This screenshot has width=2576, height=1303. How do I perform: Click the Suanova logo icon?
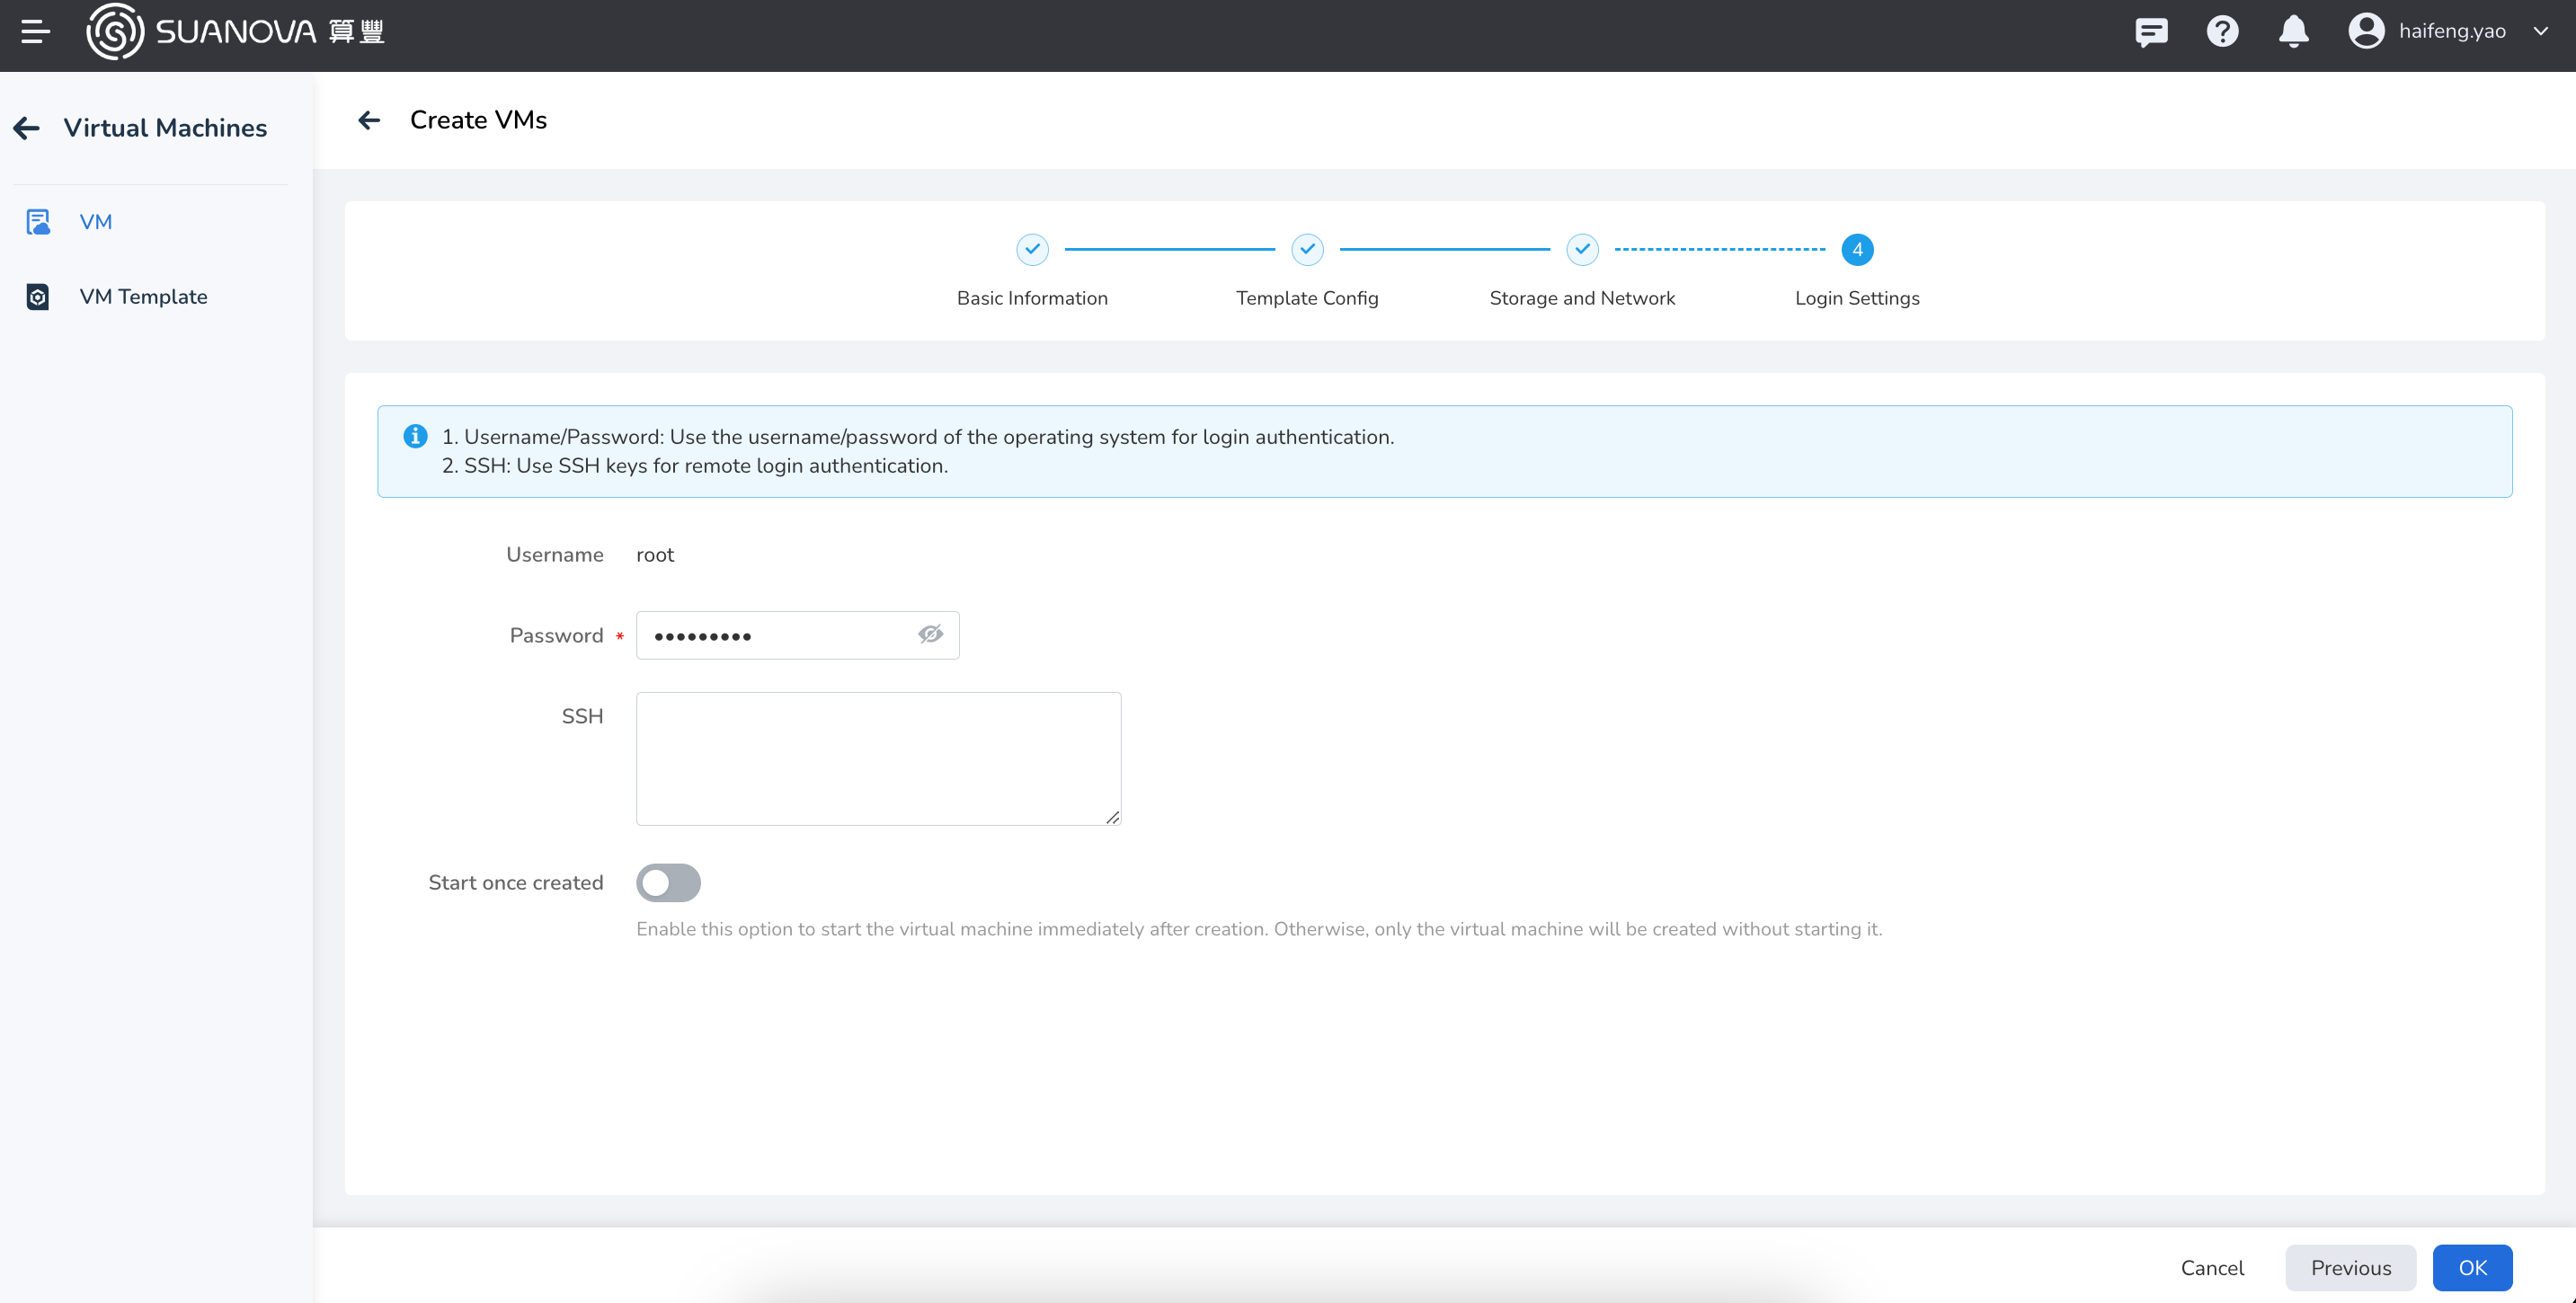pos(110,31)
